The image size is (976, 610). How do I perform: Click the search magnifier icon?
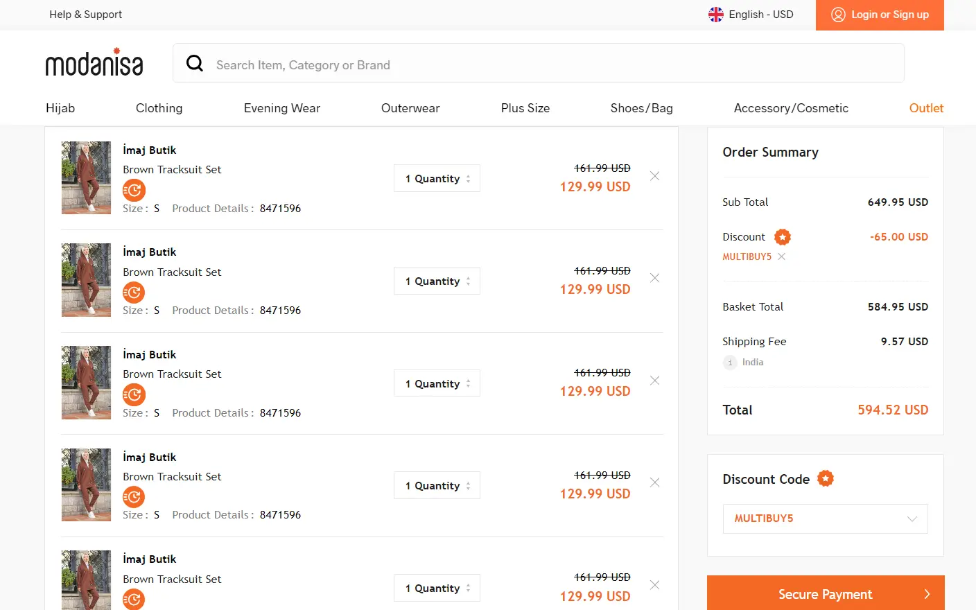[x=195, y=64]
